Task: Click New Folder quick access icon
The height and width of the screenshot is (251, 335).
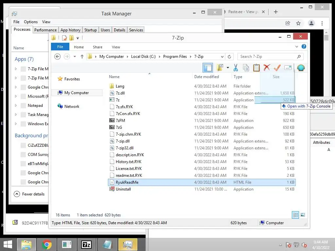Action: pos(71,38)
